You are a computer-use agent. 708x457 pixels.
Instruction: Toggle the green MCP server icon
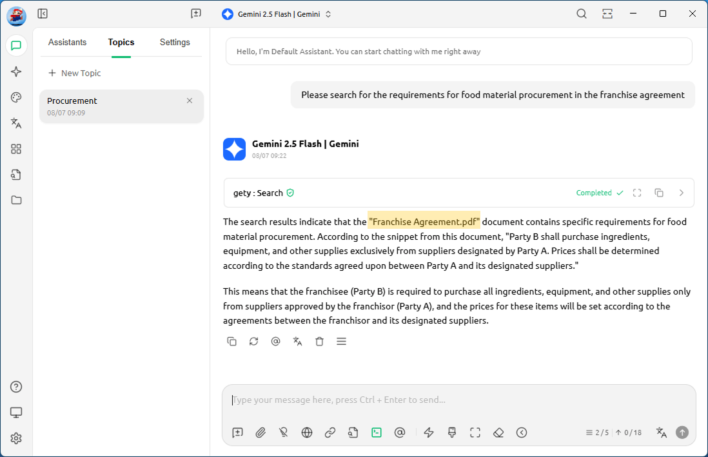tap(377, 433)
